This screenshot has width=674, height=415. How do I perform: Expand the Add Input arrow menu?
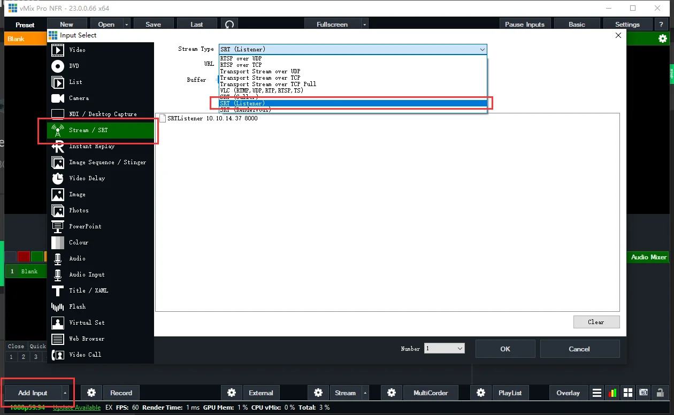(65, 393)
